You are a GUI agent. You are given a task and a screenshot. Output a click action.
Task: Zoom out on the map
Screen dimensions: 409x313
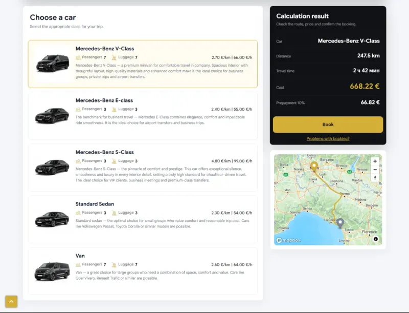375,170
